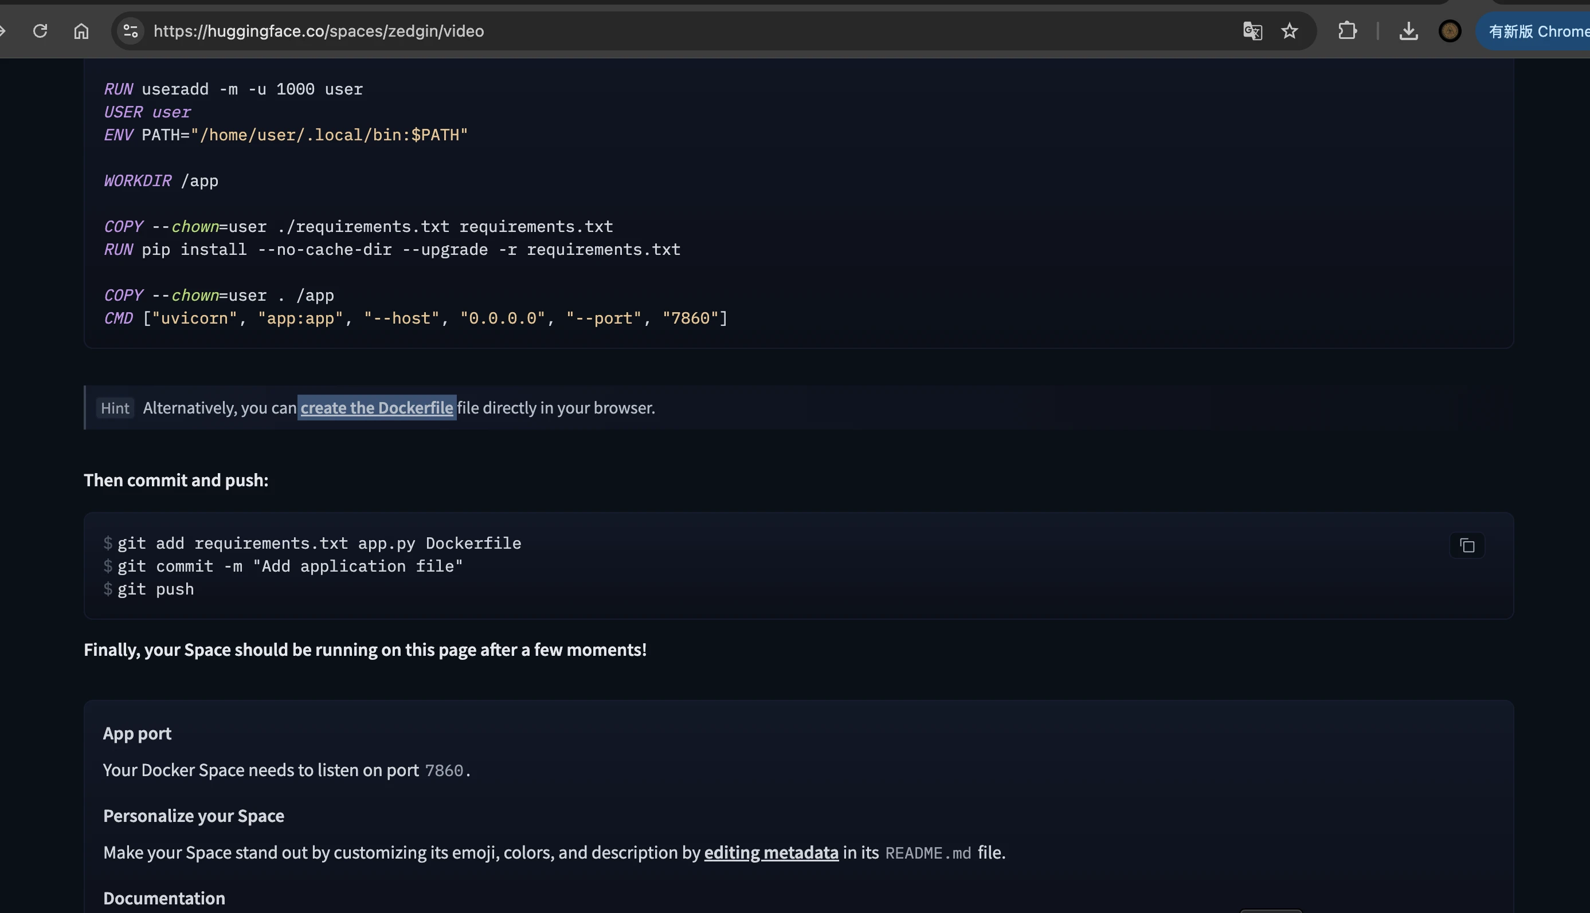Click the README.md inline code
The width and height of the screenshot is (1590, 913).
point(927,853)
